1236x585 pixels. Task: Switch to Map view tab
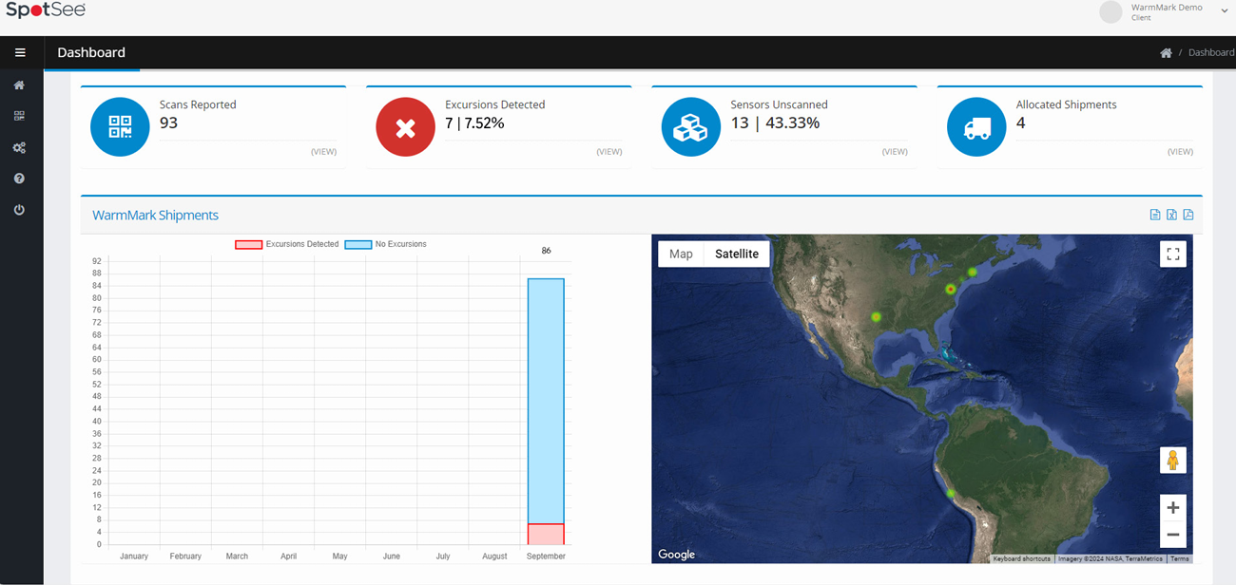[681, 254]
